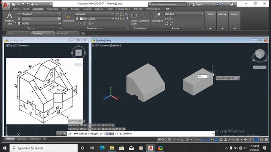Select the Center Mark tool
The height and width of the screenshot is (152, 271).
point(134,19)
